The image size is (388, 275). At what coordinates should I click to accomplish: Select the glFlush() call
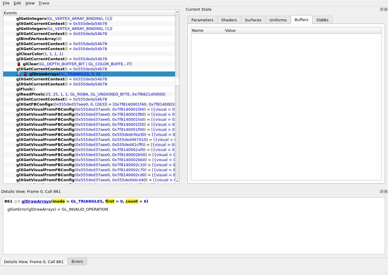[x=89, y=89]
